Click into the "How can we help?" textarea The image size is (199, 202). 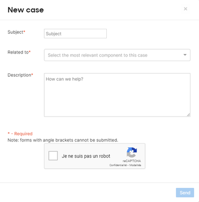pos(117,95)
